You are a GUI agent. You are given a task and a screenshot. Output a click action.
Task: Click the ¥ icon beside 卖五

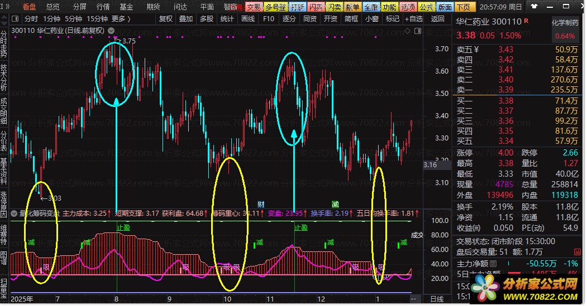pos(476,49)
